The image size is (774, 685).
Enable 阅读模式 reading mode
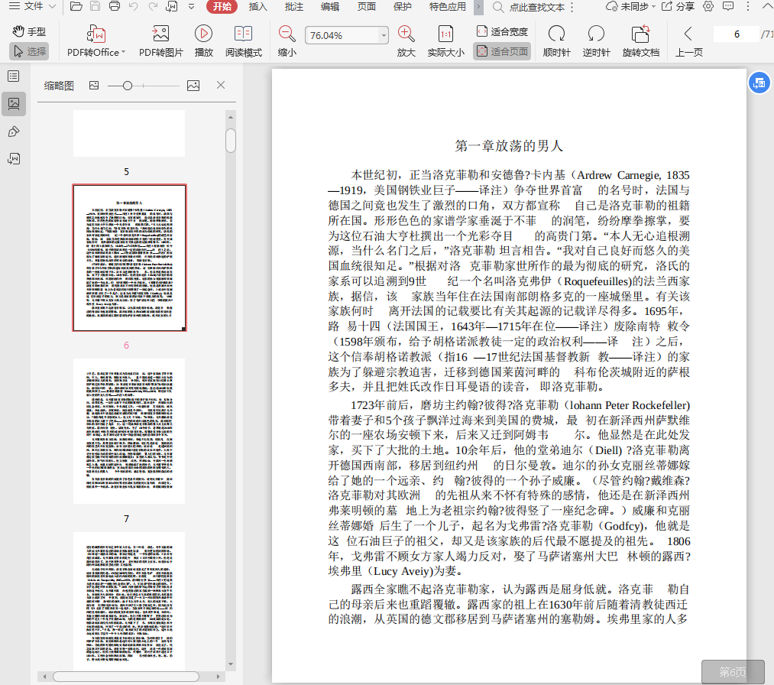pos(244,41)
